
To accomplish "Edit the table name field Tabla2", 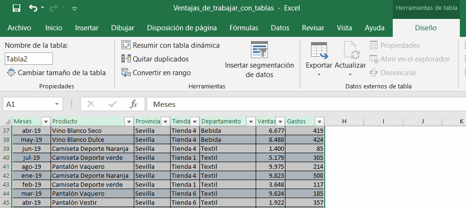I will click(x=29, y=59).
